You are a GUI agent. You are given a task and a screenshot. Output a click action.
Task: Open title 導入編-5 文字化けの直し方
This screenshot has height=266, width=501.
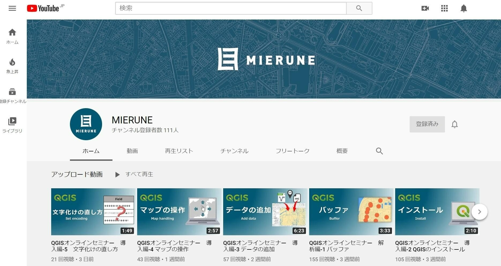88,246
